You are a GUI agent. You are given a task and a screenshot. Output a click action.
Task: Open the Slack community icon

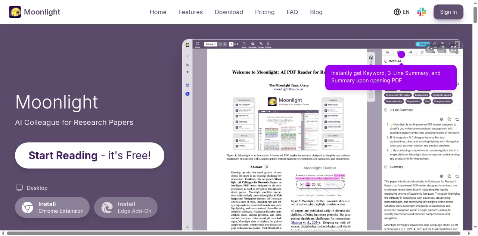(422, 12)
